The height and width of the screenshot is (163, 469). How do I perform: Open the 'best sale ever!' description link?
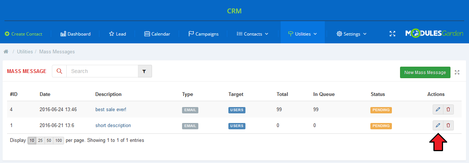[x=111, y=109]
